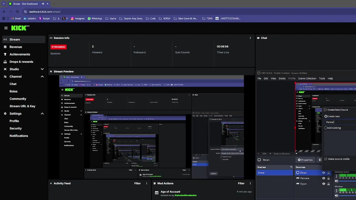Open the Stream page in sidebar
This screenshot has width=356, height=200.
click(x=24, y=39)
